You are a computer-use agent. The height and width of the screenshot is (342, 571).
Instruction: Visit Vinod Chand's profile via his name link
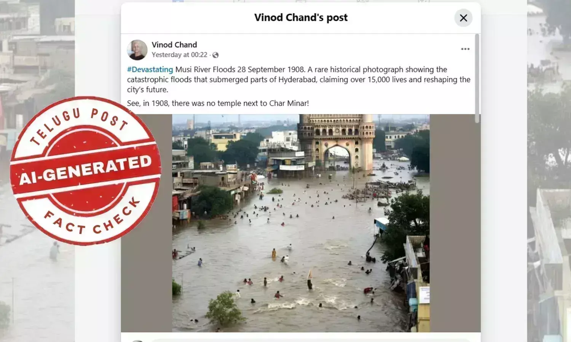(x=174, y=44)
